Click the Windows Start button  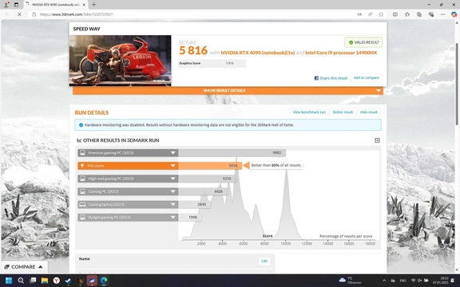pos(9,281)
